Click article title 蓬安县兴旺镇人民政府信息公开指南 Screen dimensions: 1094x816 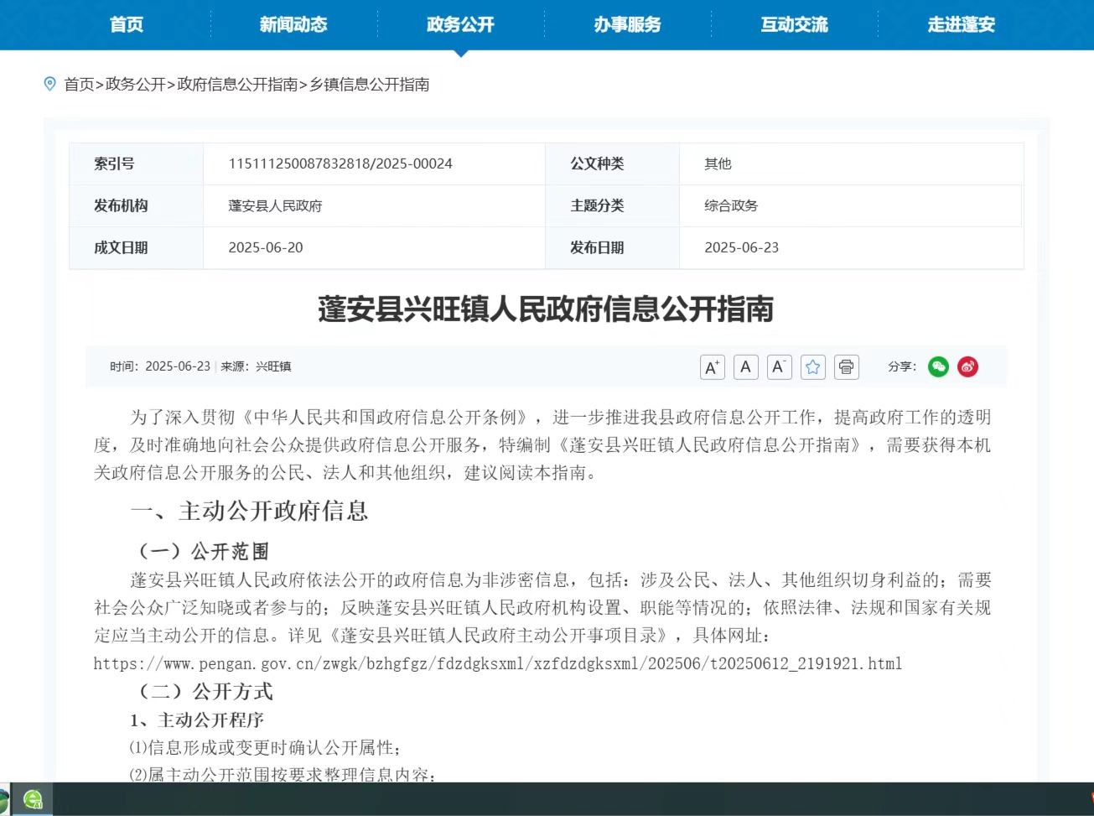click(x=546, y=309)
